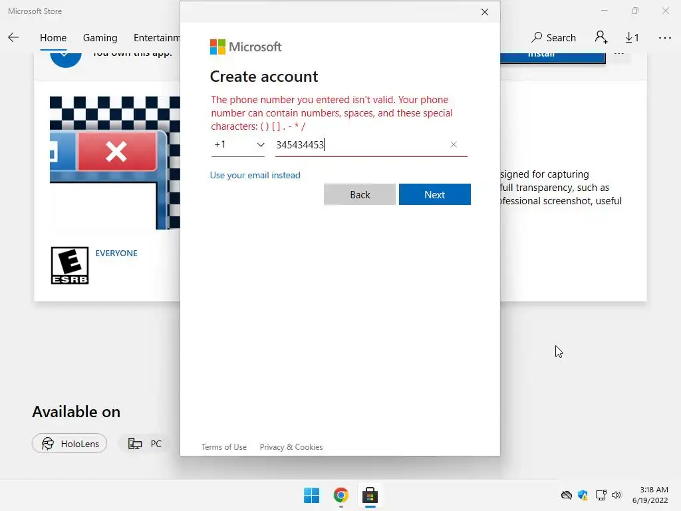
Task: Open the Store three-dots more menu
Action: coord(664,38)
